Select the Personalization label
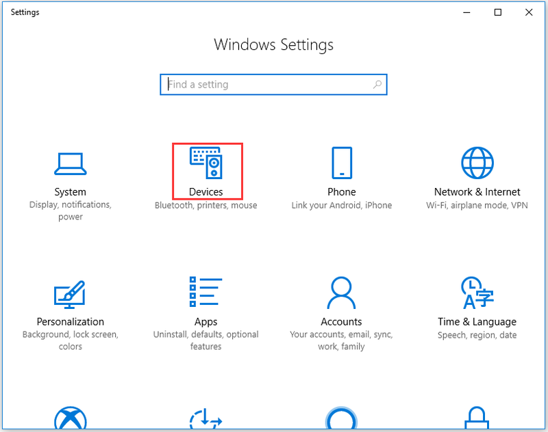 [71, 321]
